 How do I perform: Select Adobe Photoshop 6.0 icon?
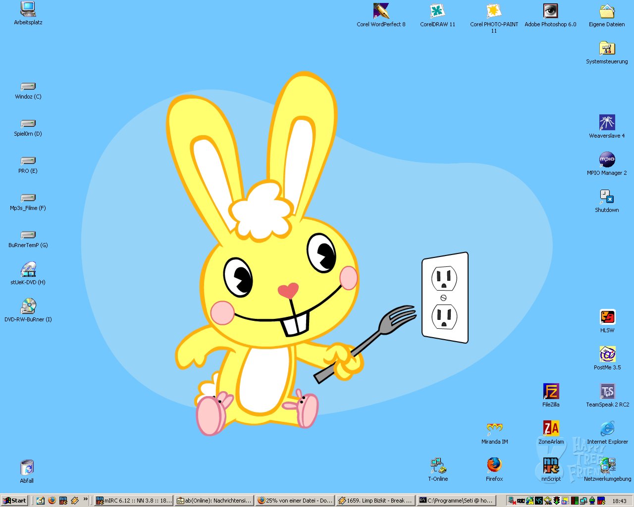(x=550, y=11)
